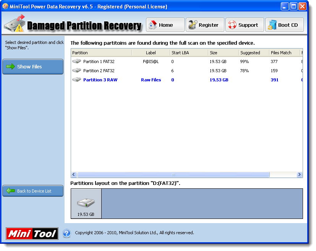Click the Damaged Partition Recovery header icon

click(x=15, y=23)
